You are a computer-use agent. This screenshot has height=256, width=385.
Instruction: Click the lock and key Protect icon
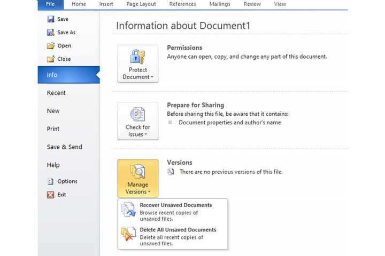pyautogui.click(x=137, y=57)
